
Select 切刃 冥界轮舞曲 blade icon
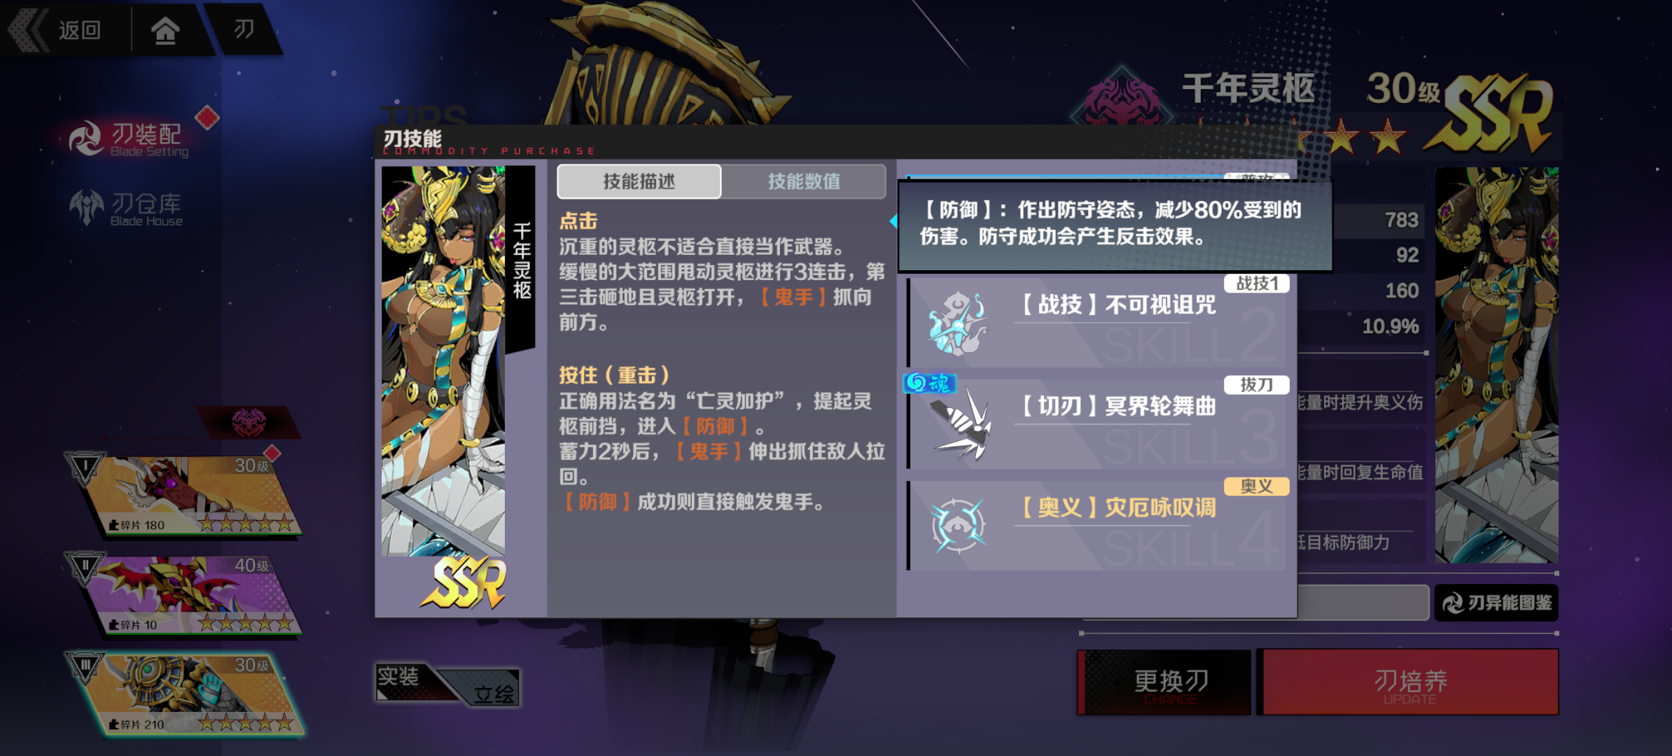(959, 424)
